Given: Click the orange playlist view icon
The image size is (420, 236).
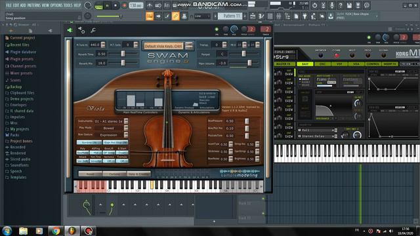Looking at the screenshot, I should 150,16.
